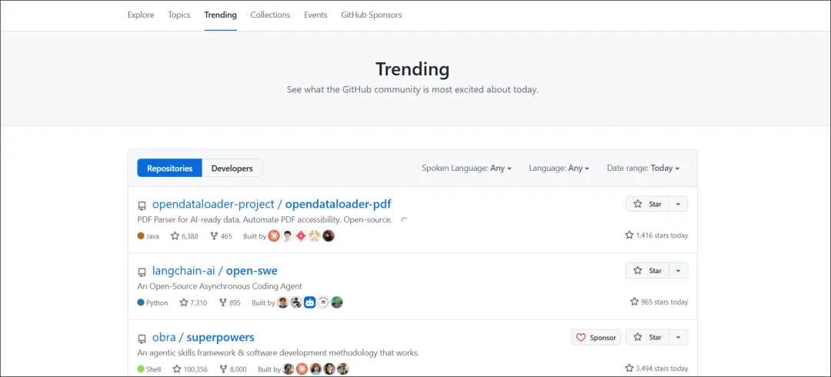Open the Language filter dropdown
The width and height of the screenshot is (831, 377).
tap(559, 168)
